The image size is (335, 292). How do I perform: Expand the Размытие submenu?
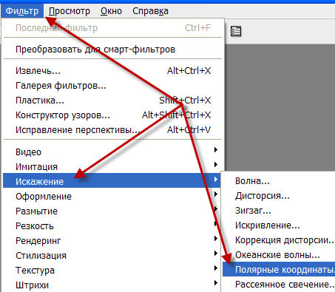(x=112, y=211)
